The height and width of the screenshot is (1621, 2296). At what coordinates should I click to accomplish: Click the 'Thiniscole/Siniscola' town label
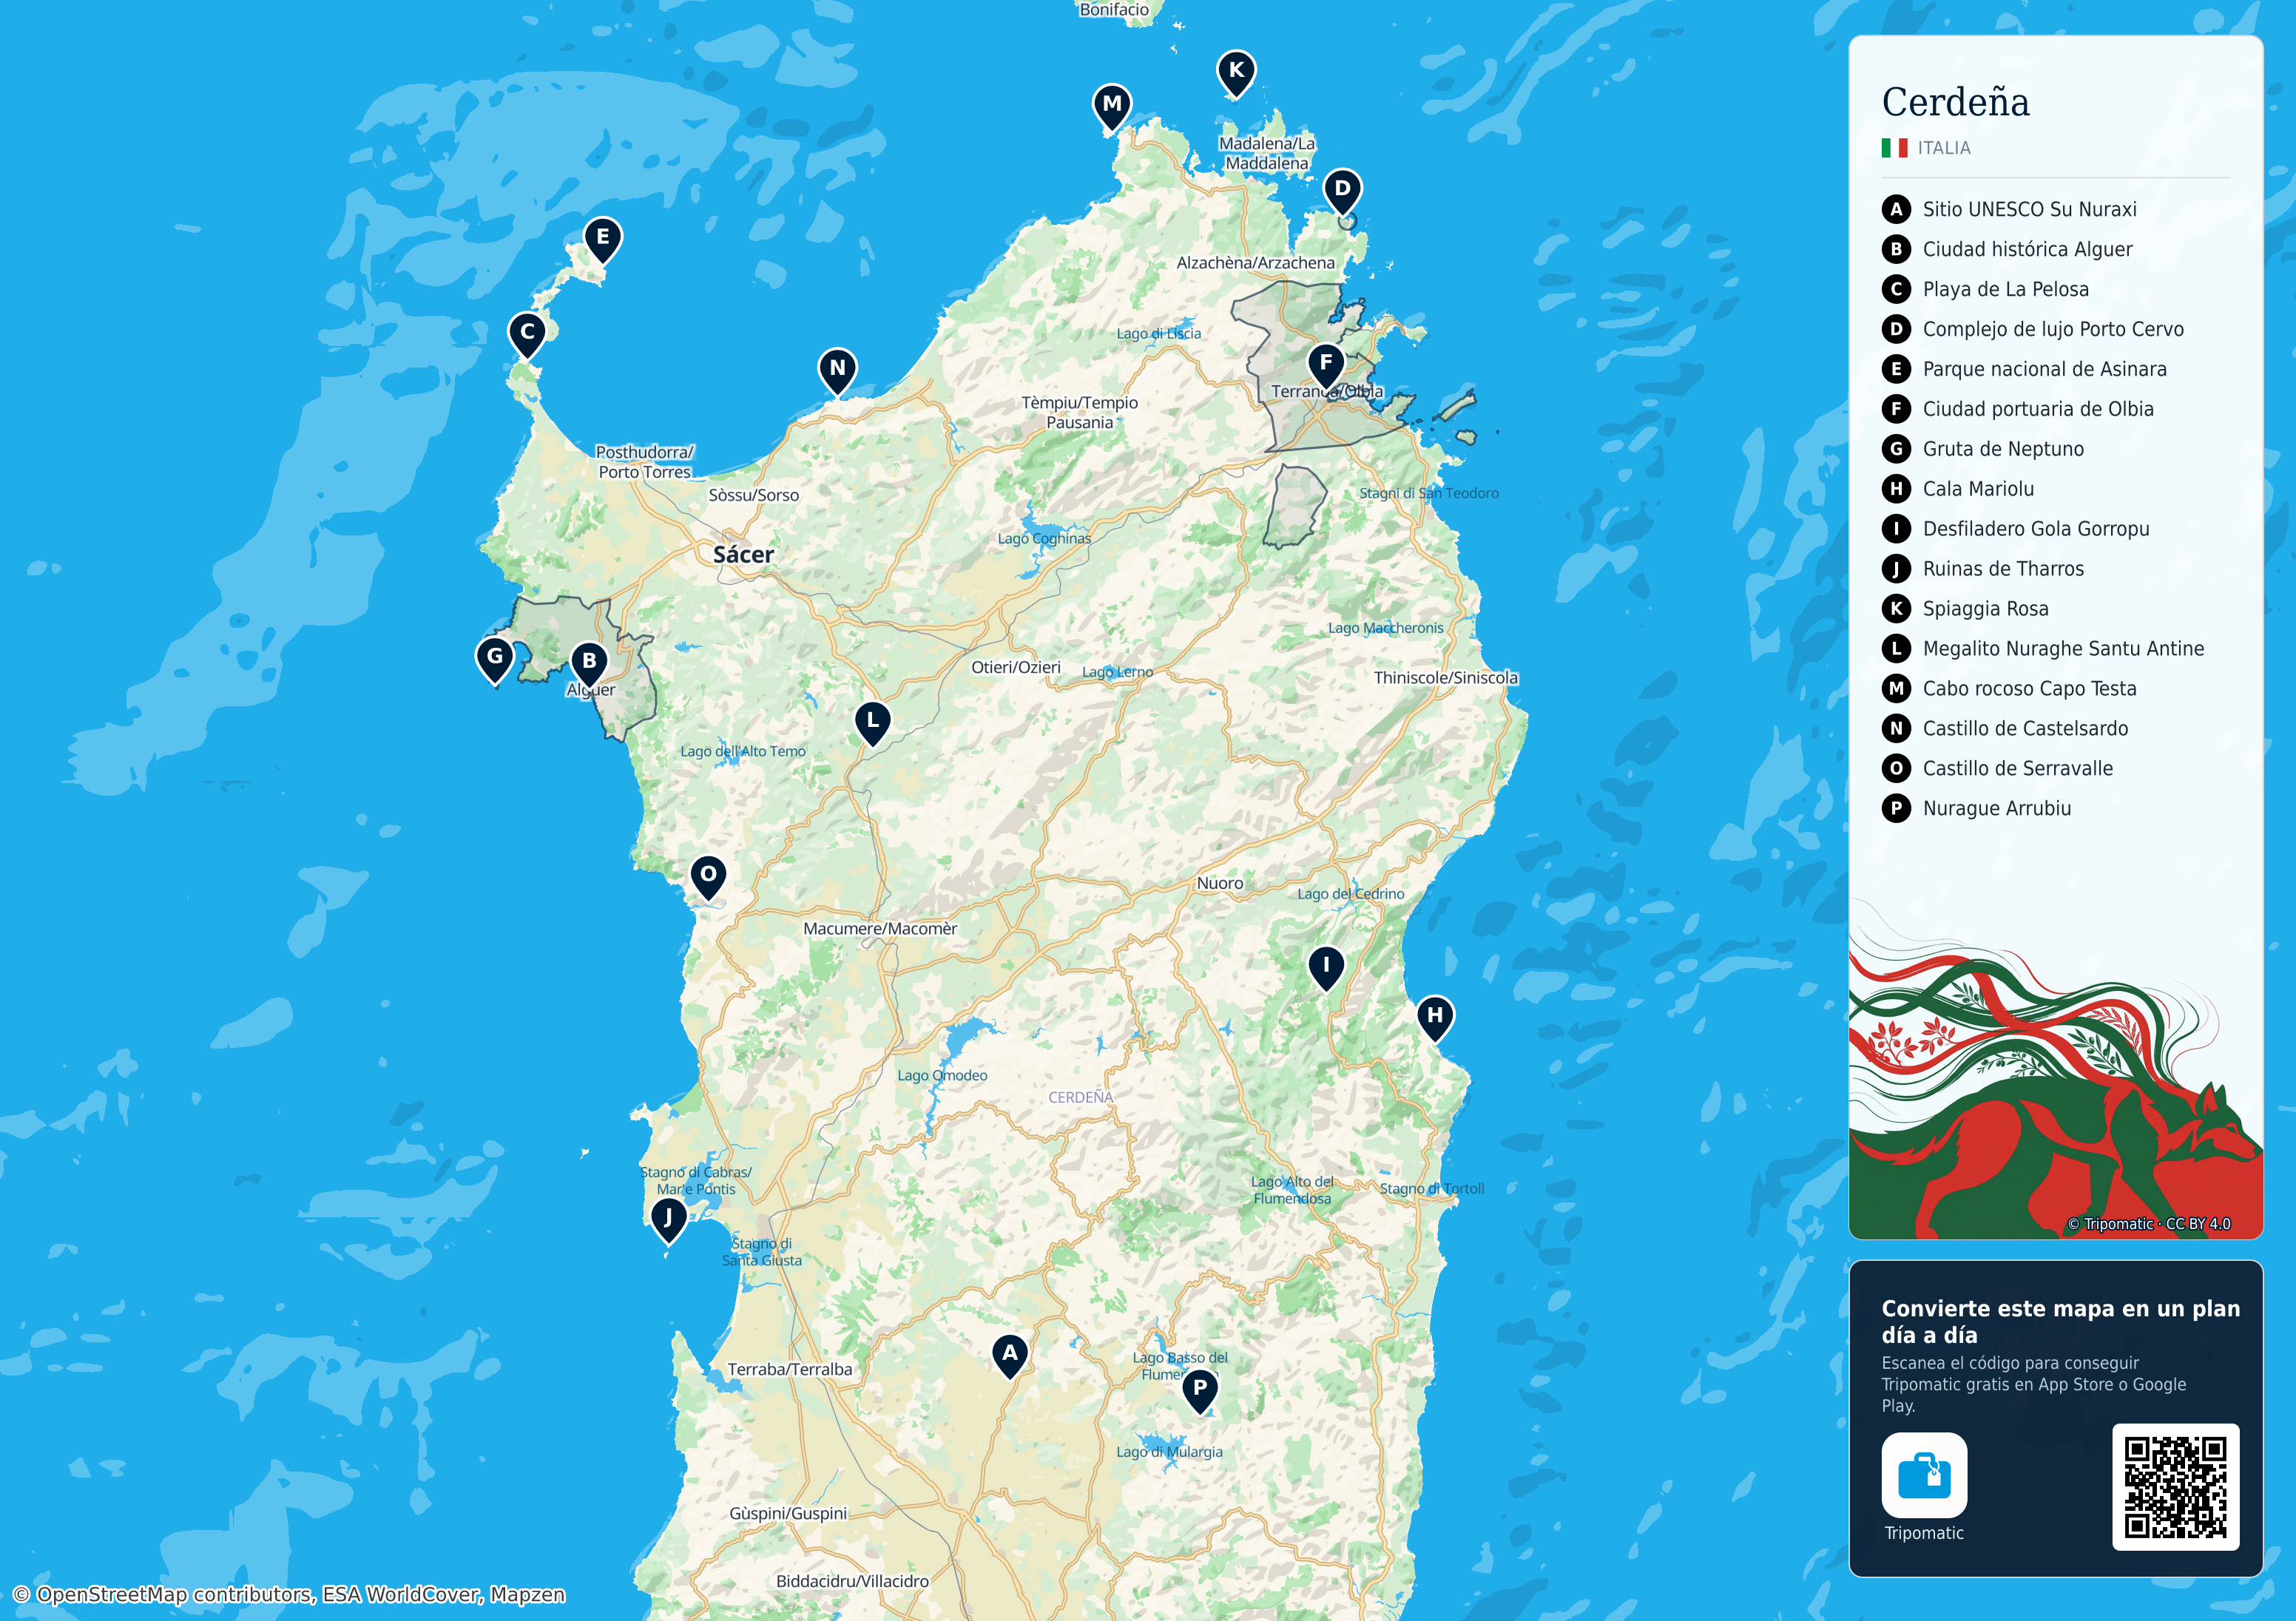click(x=1446, y=677)
